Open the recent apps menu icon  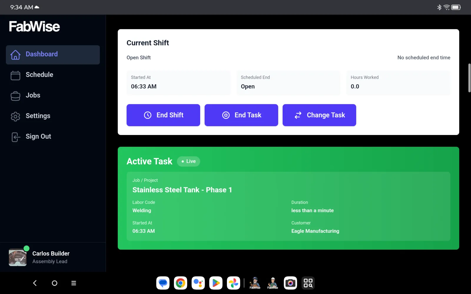[74, 283]
